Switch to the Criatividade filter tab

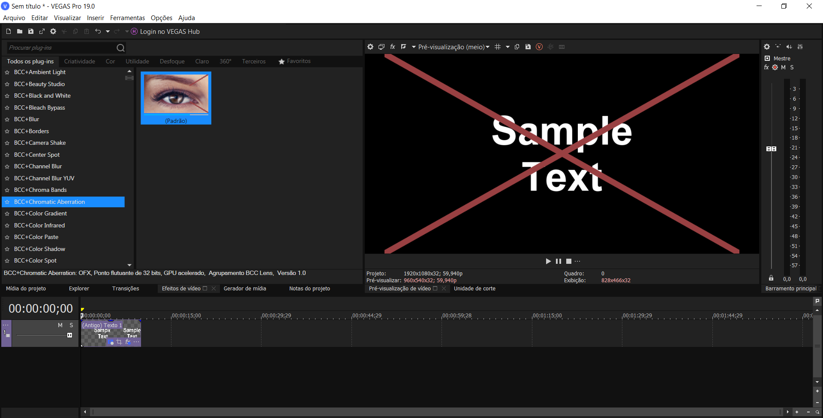pyautogui.click(x=80, y=61)
